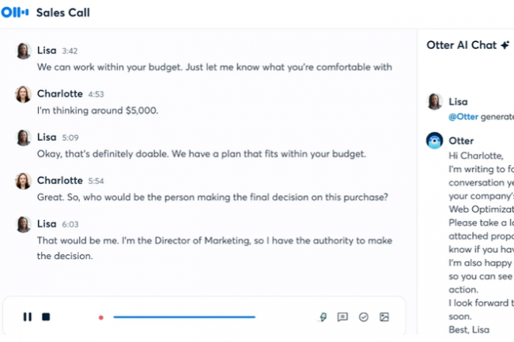Jump to Charlotte's 5:54 timestamp
The image size is (514, 342).
(x=96, y=181)
